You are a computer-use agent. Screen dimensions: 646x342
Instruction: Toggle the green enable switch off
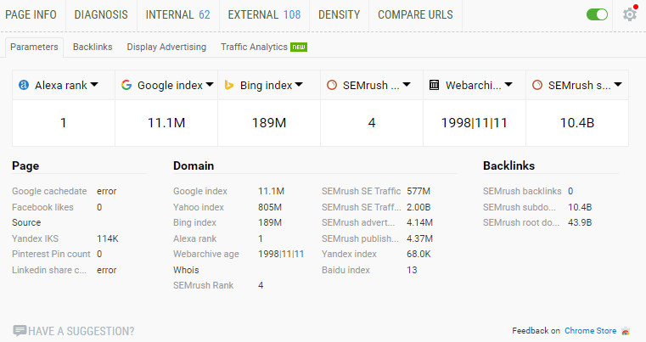pyautogui.click(x=597, y=14)
